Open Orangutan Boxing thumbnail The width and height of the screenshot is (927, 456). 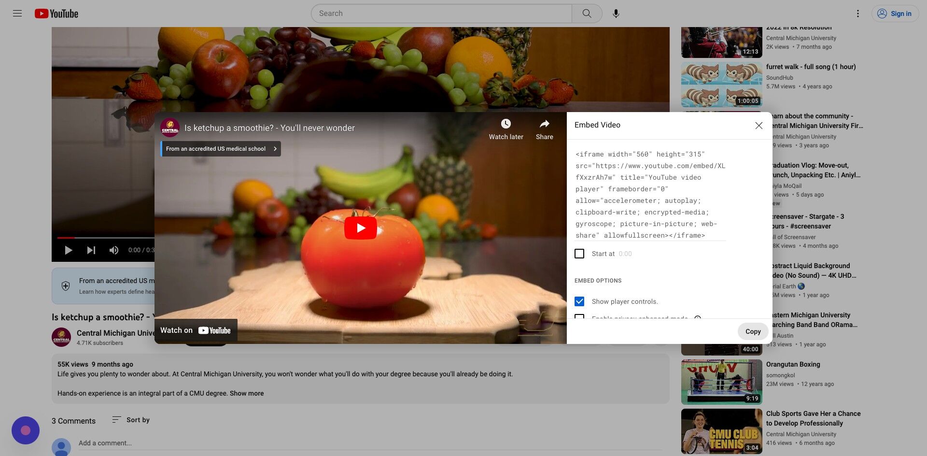click(x=721, y=382)
